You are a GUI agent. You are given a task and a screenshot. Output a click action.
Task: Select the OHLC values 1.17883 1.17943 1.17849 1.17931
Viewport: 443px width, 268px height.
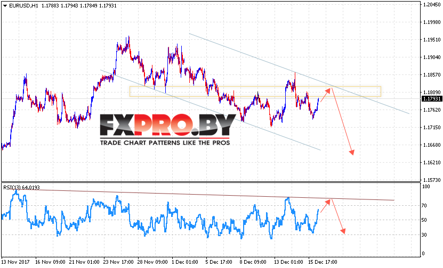(x=79, y=6)
